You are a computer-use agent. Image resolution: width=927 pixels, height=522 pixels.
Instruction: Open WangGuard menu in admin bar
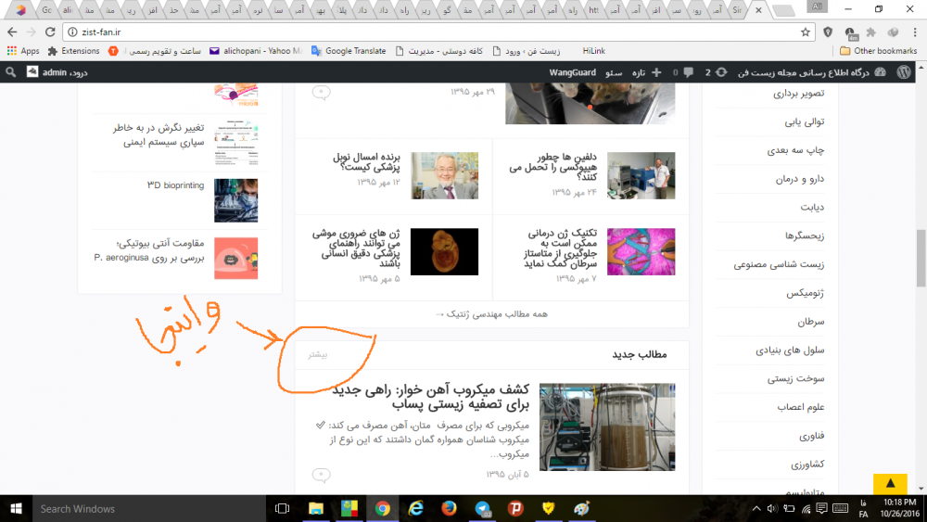570,72
